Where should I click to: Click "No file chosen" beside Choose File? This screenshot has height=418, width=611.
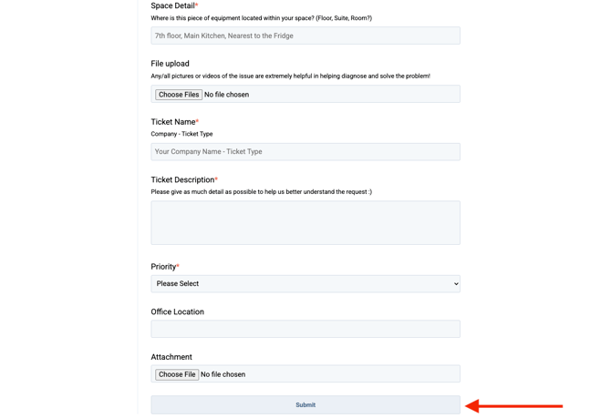pos(223,374)
